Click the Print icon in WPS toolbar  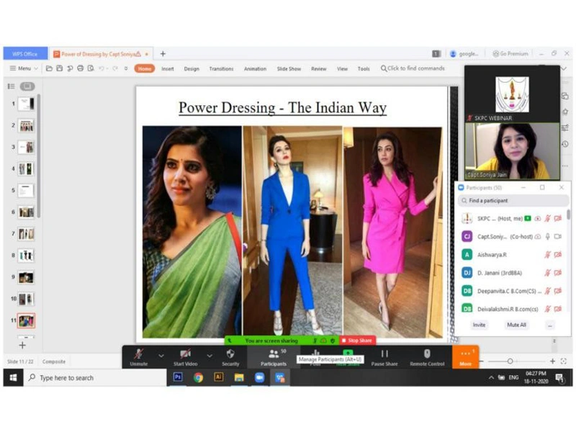pos(81,68)
